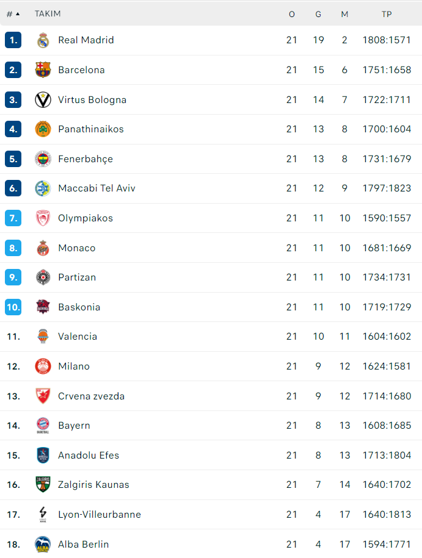422x558 pixels.
Task: Click the Crvena zvezda shield logo
Action: point(43,396)
